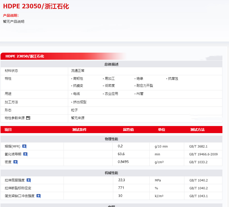Click the 高韧性 feature item
229x207 pixels.
(x=78, y=79)
